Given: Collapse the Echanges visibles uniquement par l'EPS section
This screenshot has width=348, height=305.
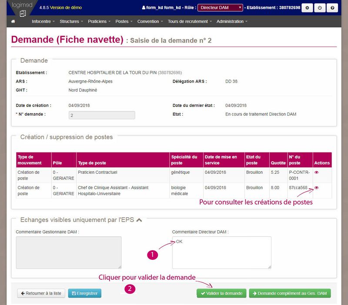Looking at the screenshot, I should (139, 220).
